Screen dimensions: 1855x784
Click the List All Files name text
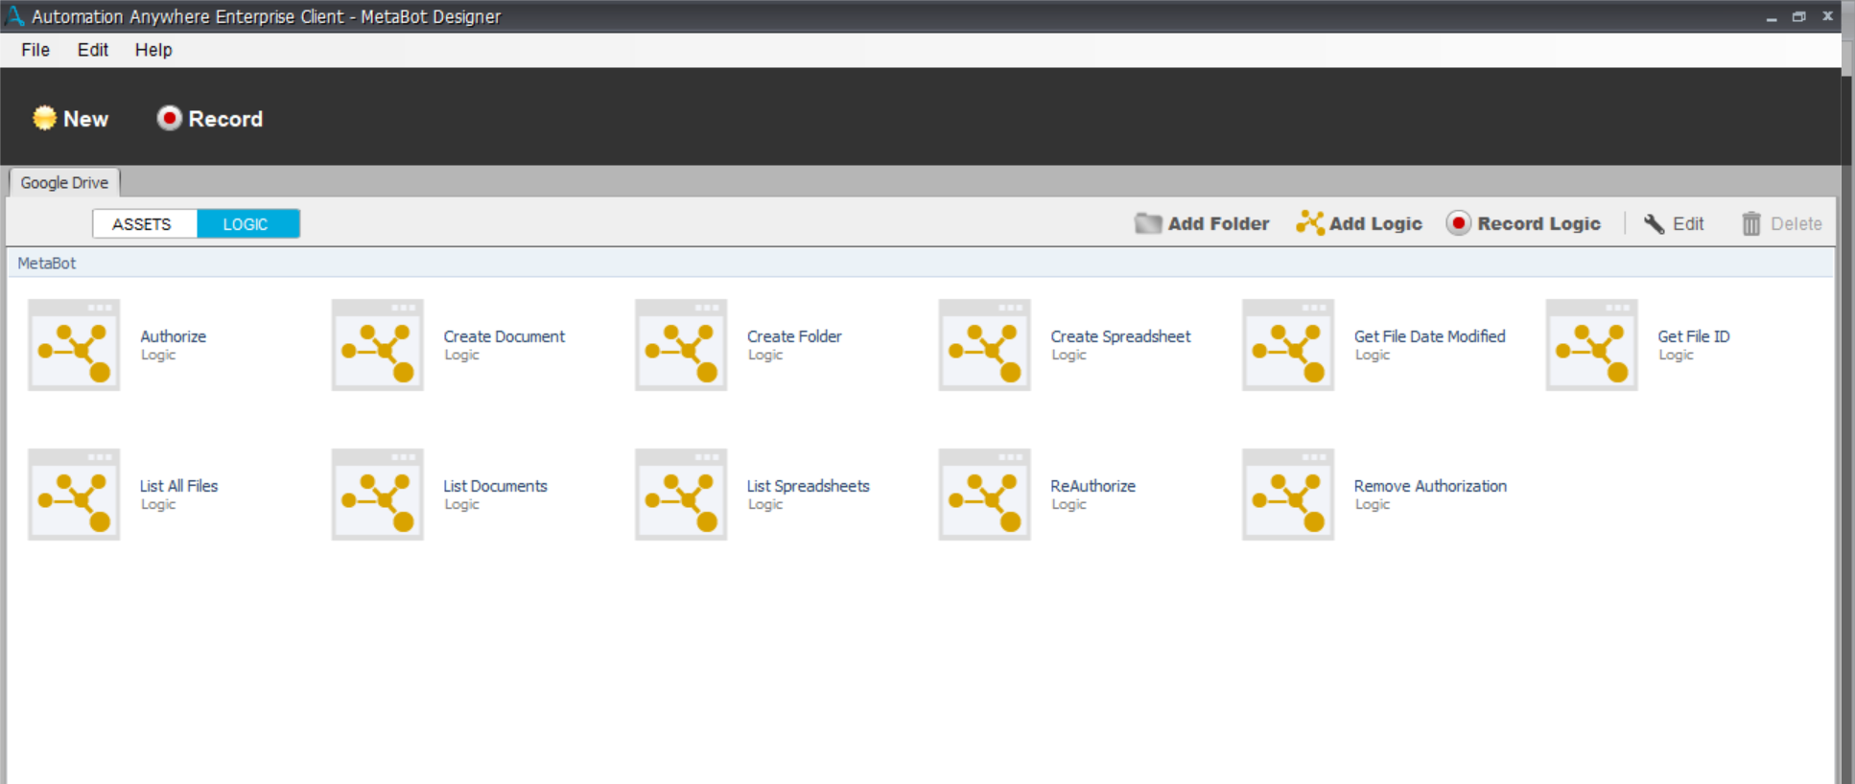(x=178, y=486)
